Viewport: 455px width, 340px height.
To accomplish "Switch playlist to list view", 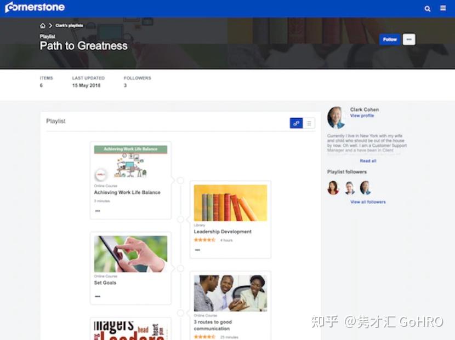I will [x=309, y=123].
